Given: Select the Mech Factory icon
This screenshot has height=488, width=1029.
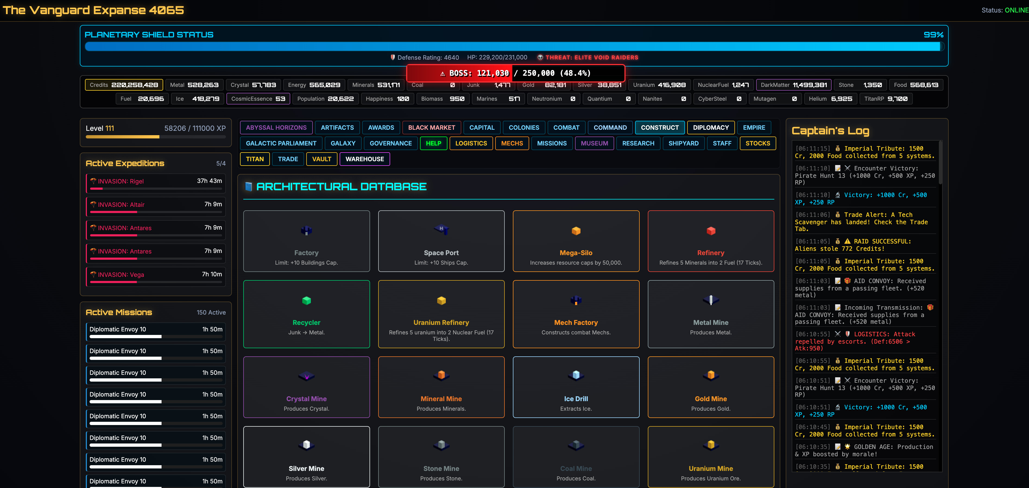Looking at the screenshot, I should (x=576, y=301).
